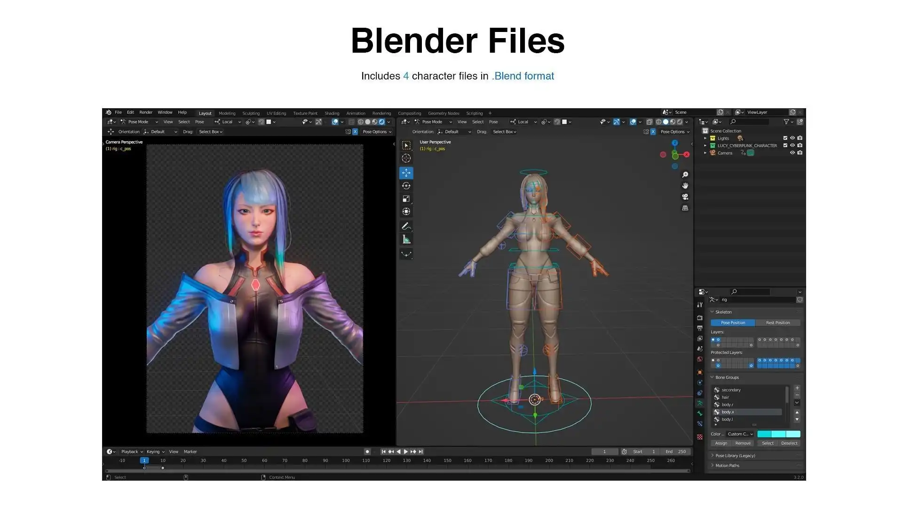Open the Render menu
The width and height of the screenshot is (903, 508).
(146, 112)
